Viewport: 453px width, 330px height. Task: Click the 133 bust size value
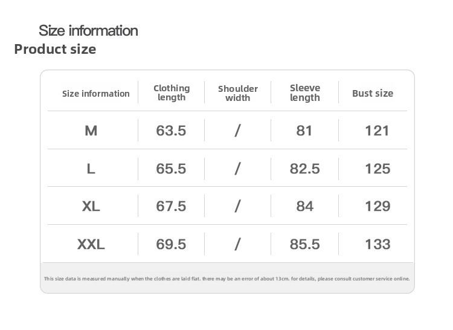377,244
